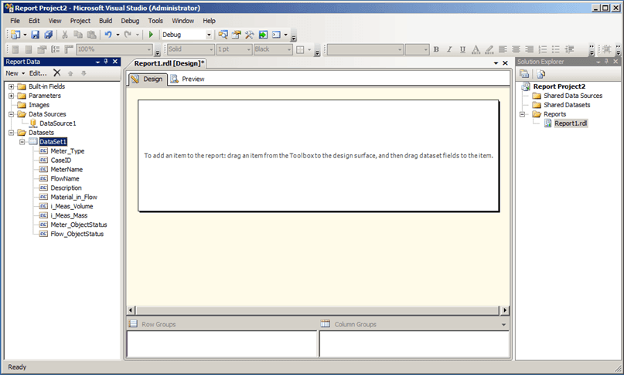The width and height of the screenshot is (624, 375).
Task: Collapse the DataSet1 node
Action: [22, 142]
